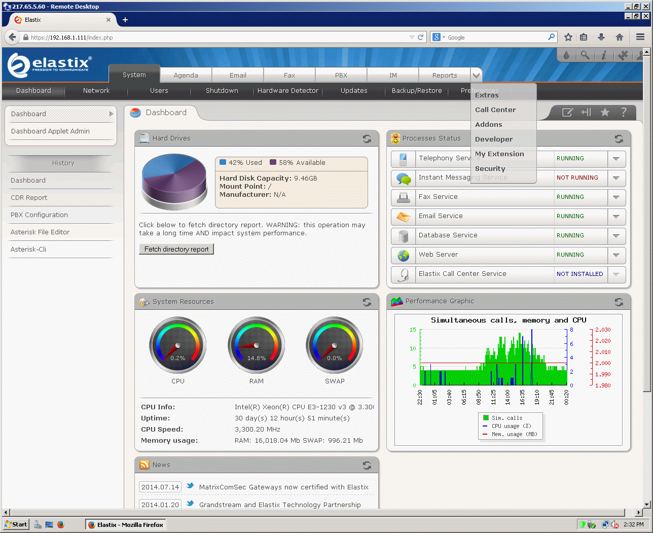Click the info 'i' icon in header

click(603, 55)
